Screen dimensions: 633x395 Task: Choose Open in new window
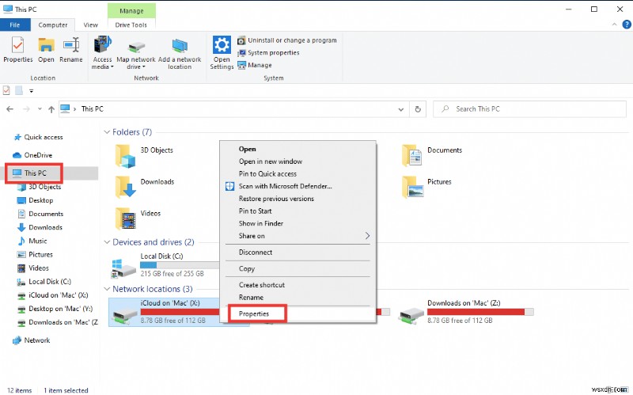coord(271,161)
